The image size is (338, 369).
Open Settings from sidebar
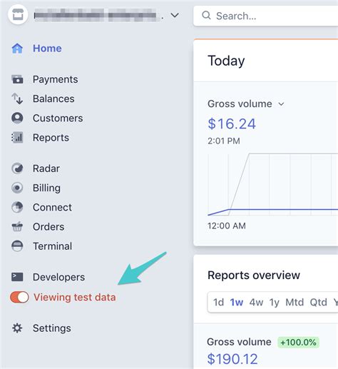(x=52, y=328)
